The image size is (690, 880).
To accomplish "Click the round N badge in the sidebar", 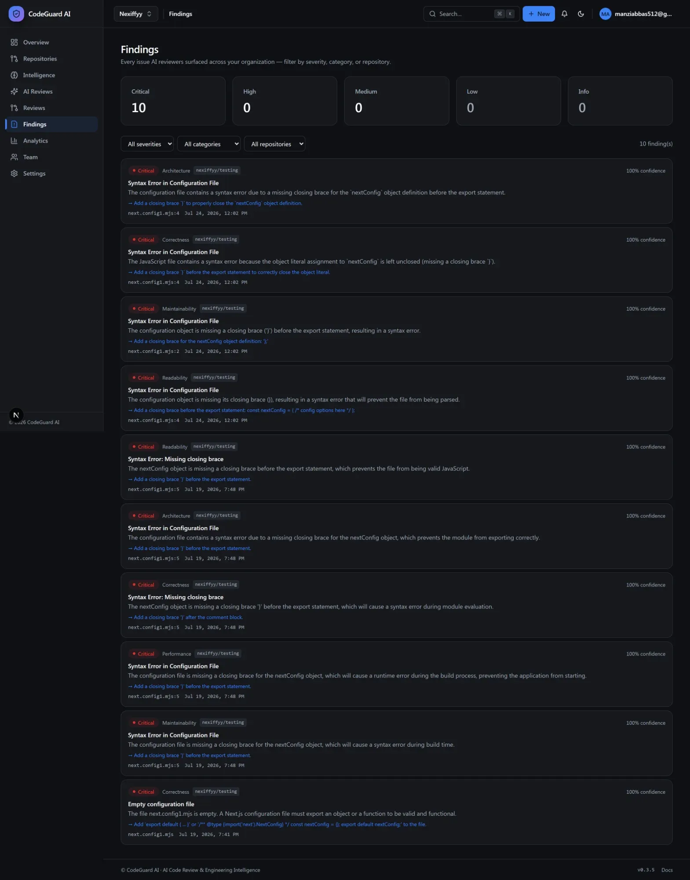I will coord(16,415).
